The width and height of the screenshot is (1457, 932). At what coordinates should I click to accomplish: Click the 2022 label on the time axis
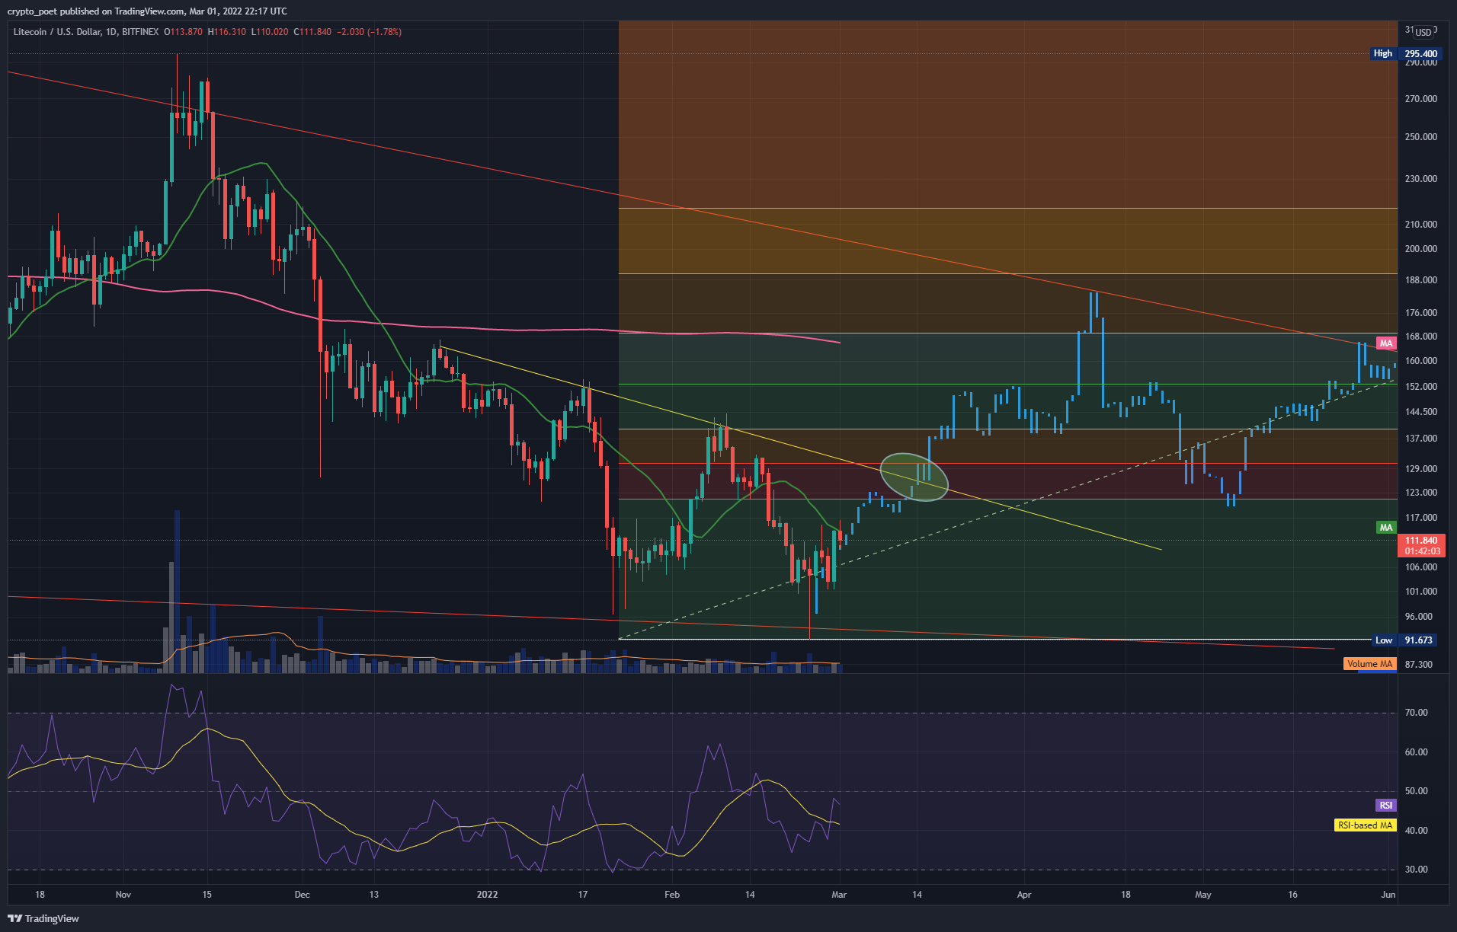click(487, 895)
